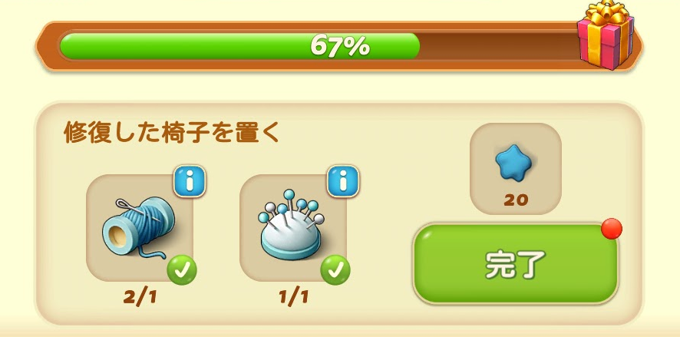Image resolution: width=680 pixels, height=337 pixels.
Task: Tap the gift box reward icon
Action: pos(606,35)
